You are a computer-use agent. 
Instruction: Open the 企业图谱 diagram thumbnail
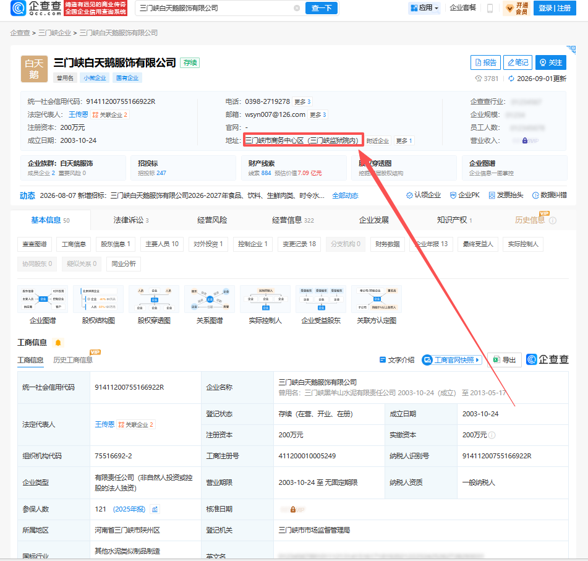[x=43, y=299]
